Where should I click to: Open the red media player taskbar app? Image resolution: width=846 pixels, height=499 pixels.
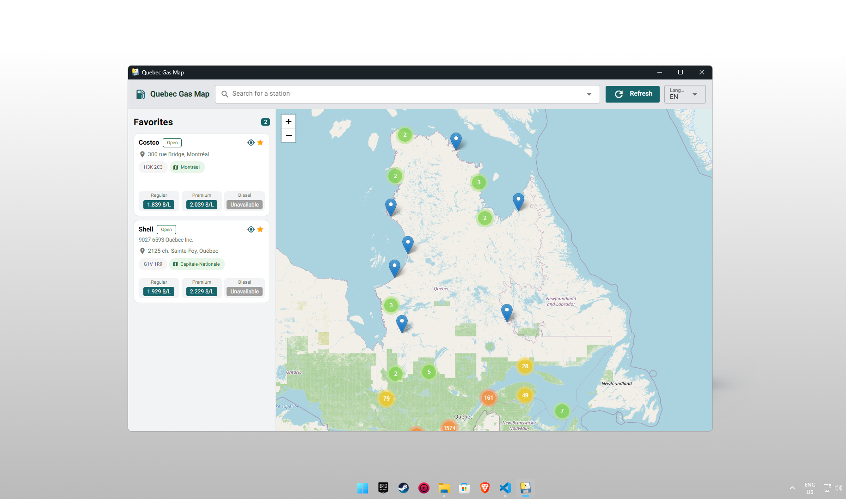[x=424, y=488]
